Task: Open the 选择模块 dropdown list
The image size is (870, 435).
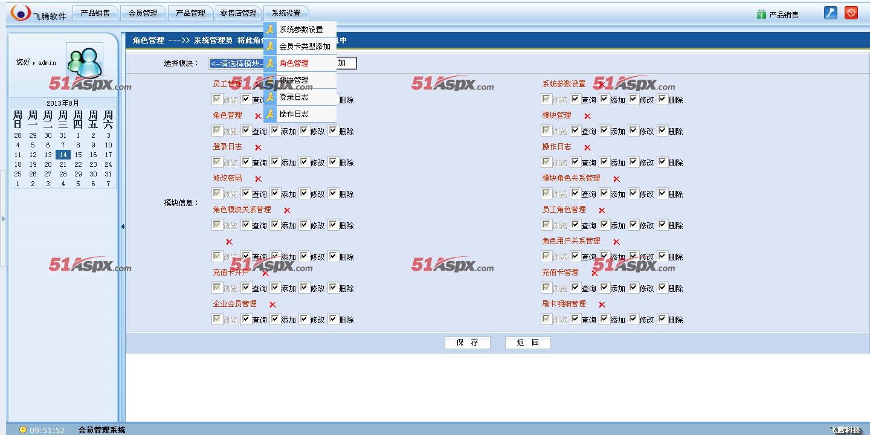Action: [x=236, y=63]
